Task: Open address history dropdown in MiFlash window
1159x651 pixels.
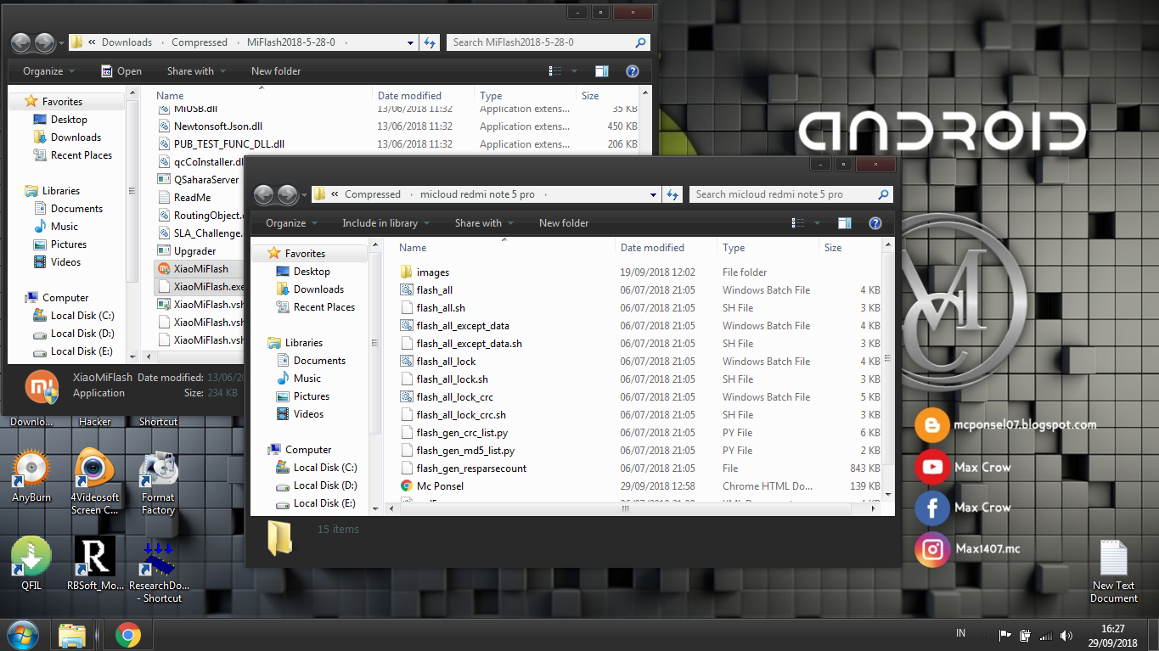Action: [x=410, y=42]
